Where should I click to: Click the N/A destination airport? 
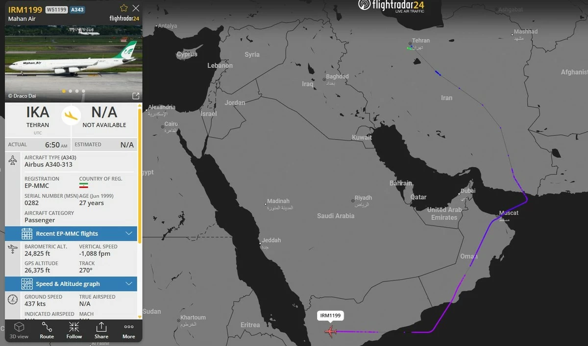point(104,116)
